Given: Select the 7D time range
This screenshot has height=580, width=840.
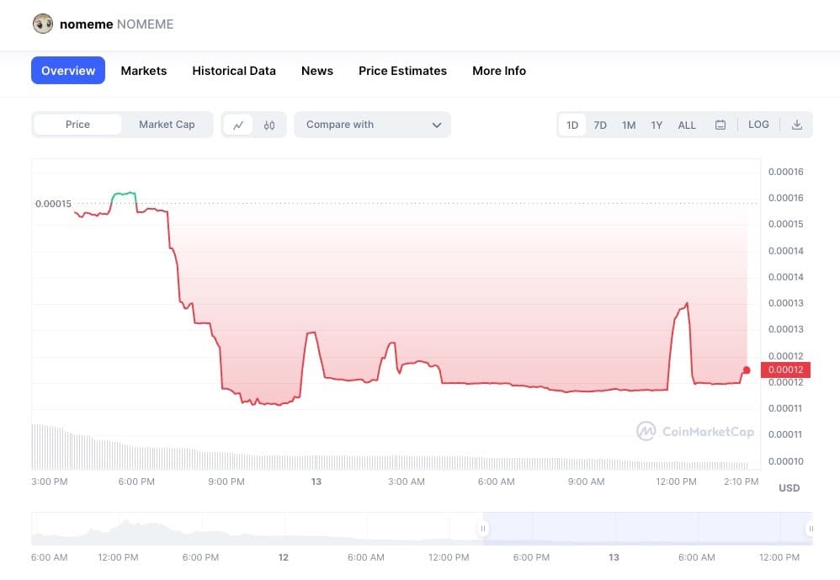Looking at the screenshot, I should (600, 125).
